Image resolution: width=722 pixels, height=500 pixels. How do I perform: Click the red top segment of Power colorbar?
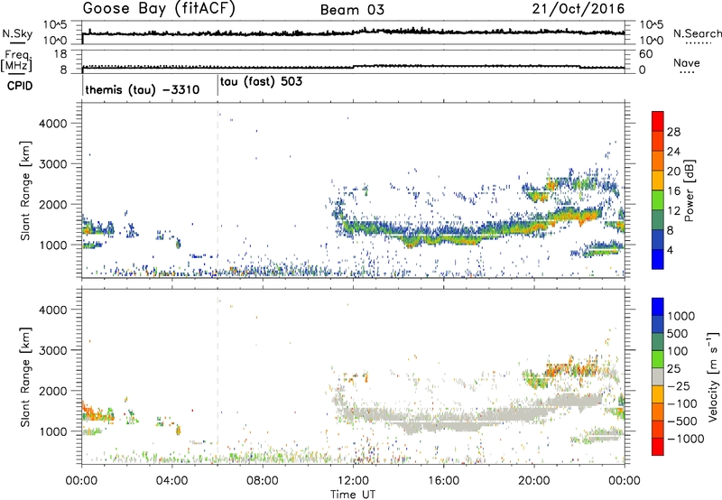658,121
